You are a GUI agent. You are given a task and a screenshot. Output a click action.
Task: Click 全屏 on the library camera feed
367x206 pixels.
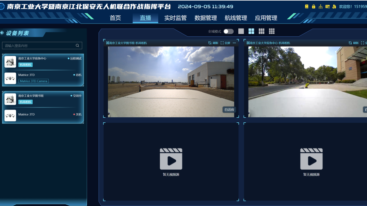225,43
